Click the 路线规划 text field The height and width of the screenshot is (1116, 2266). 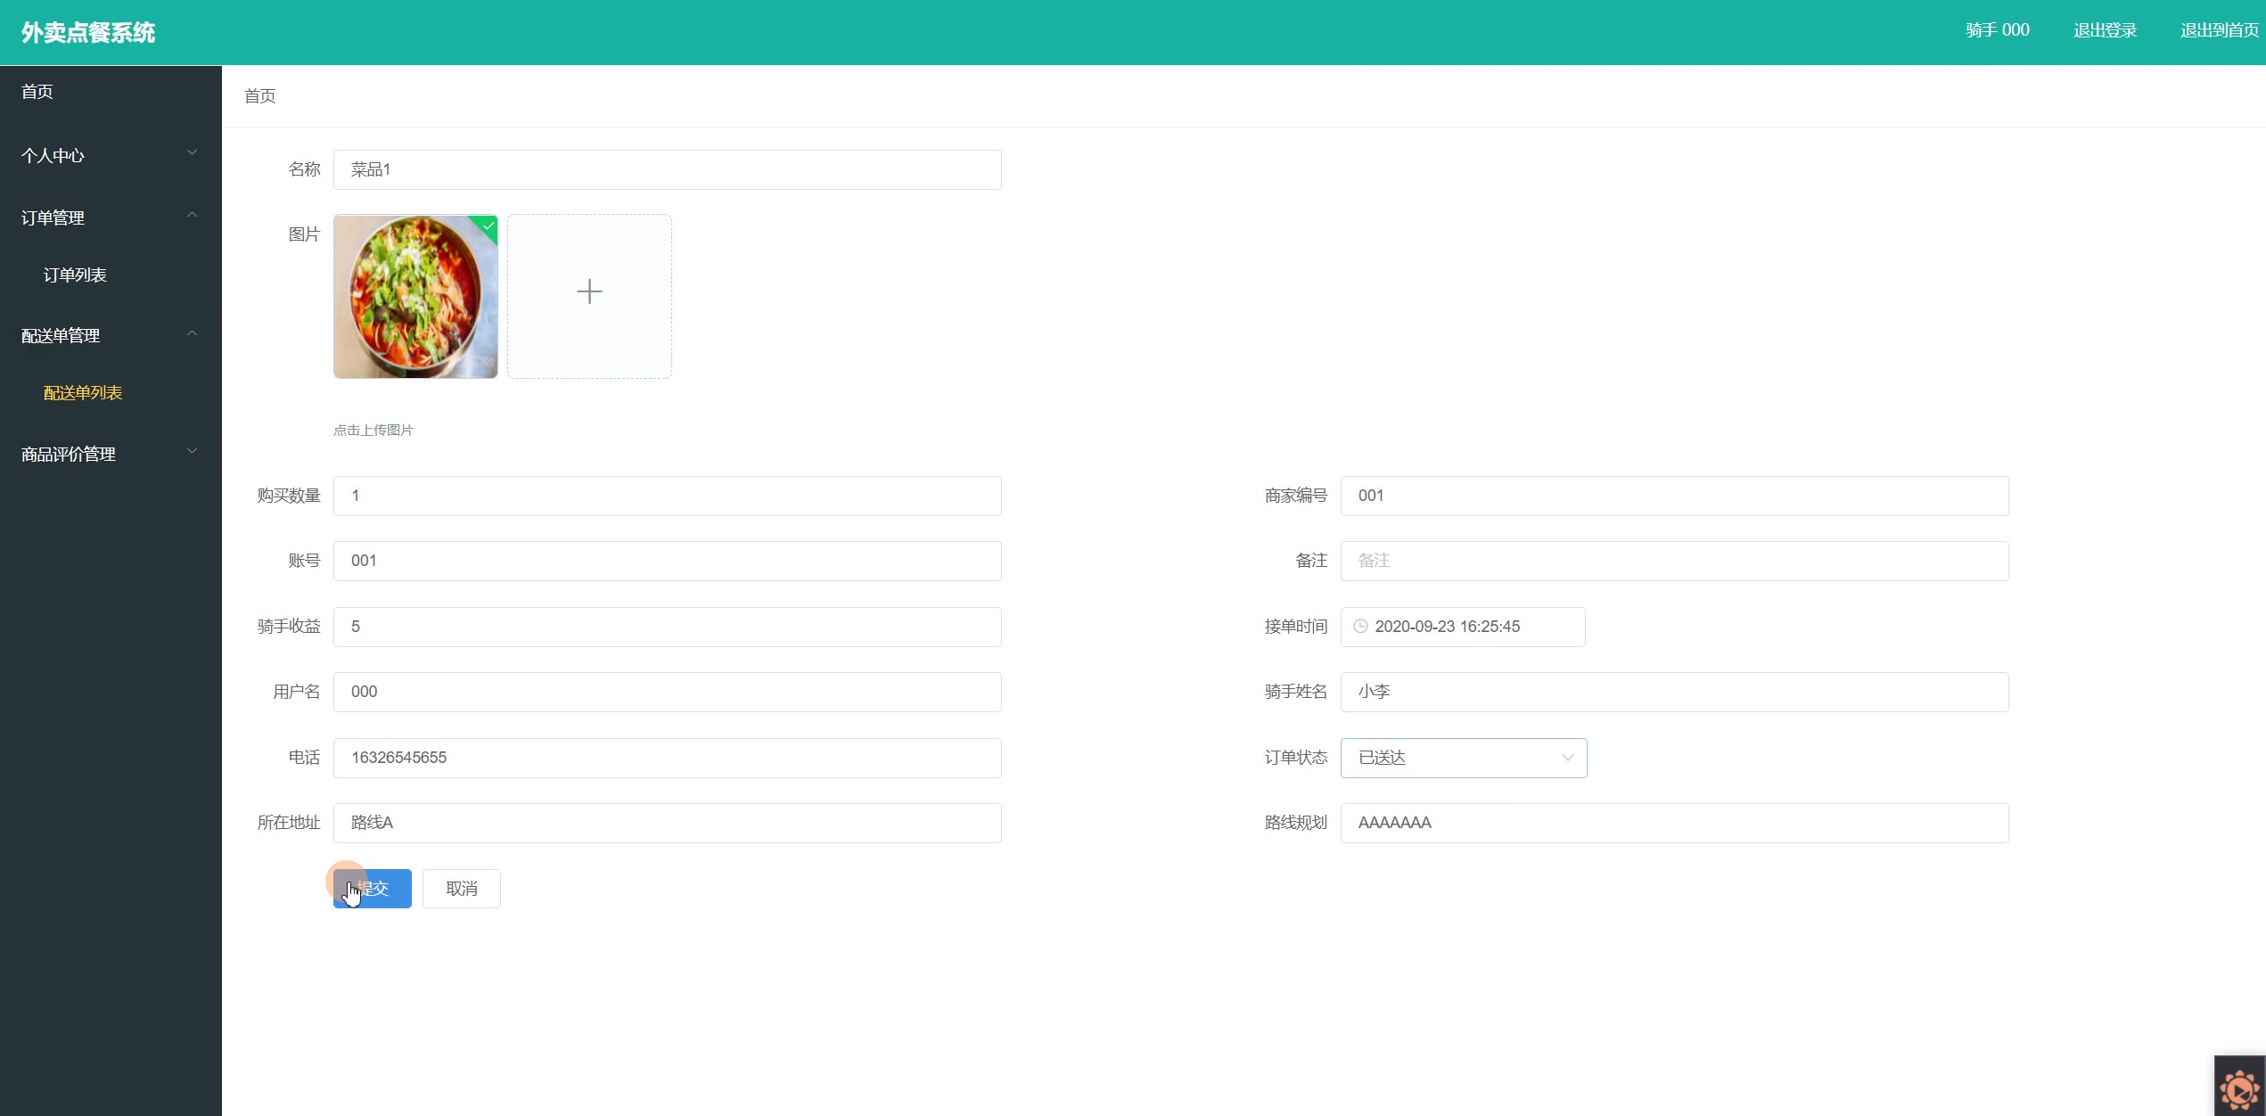click(1673, 823)
